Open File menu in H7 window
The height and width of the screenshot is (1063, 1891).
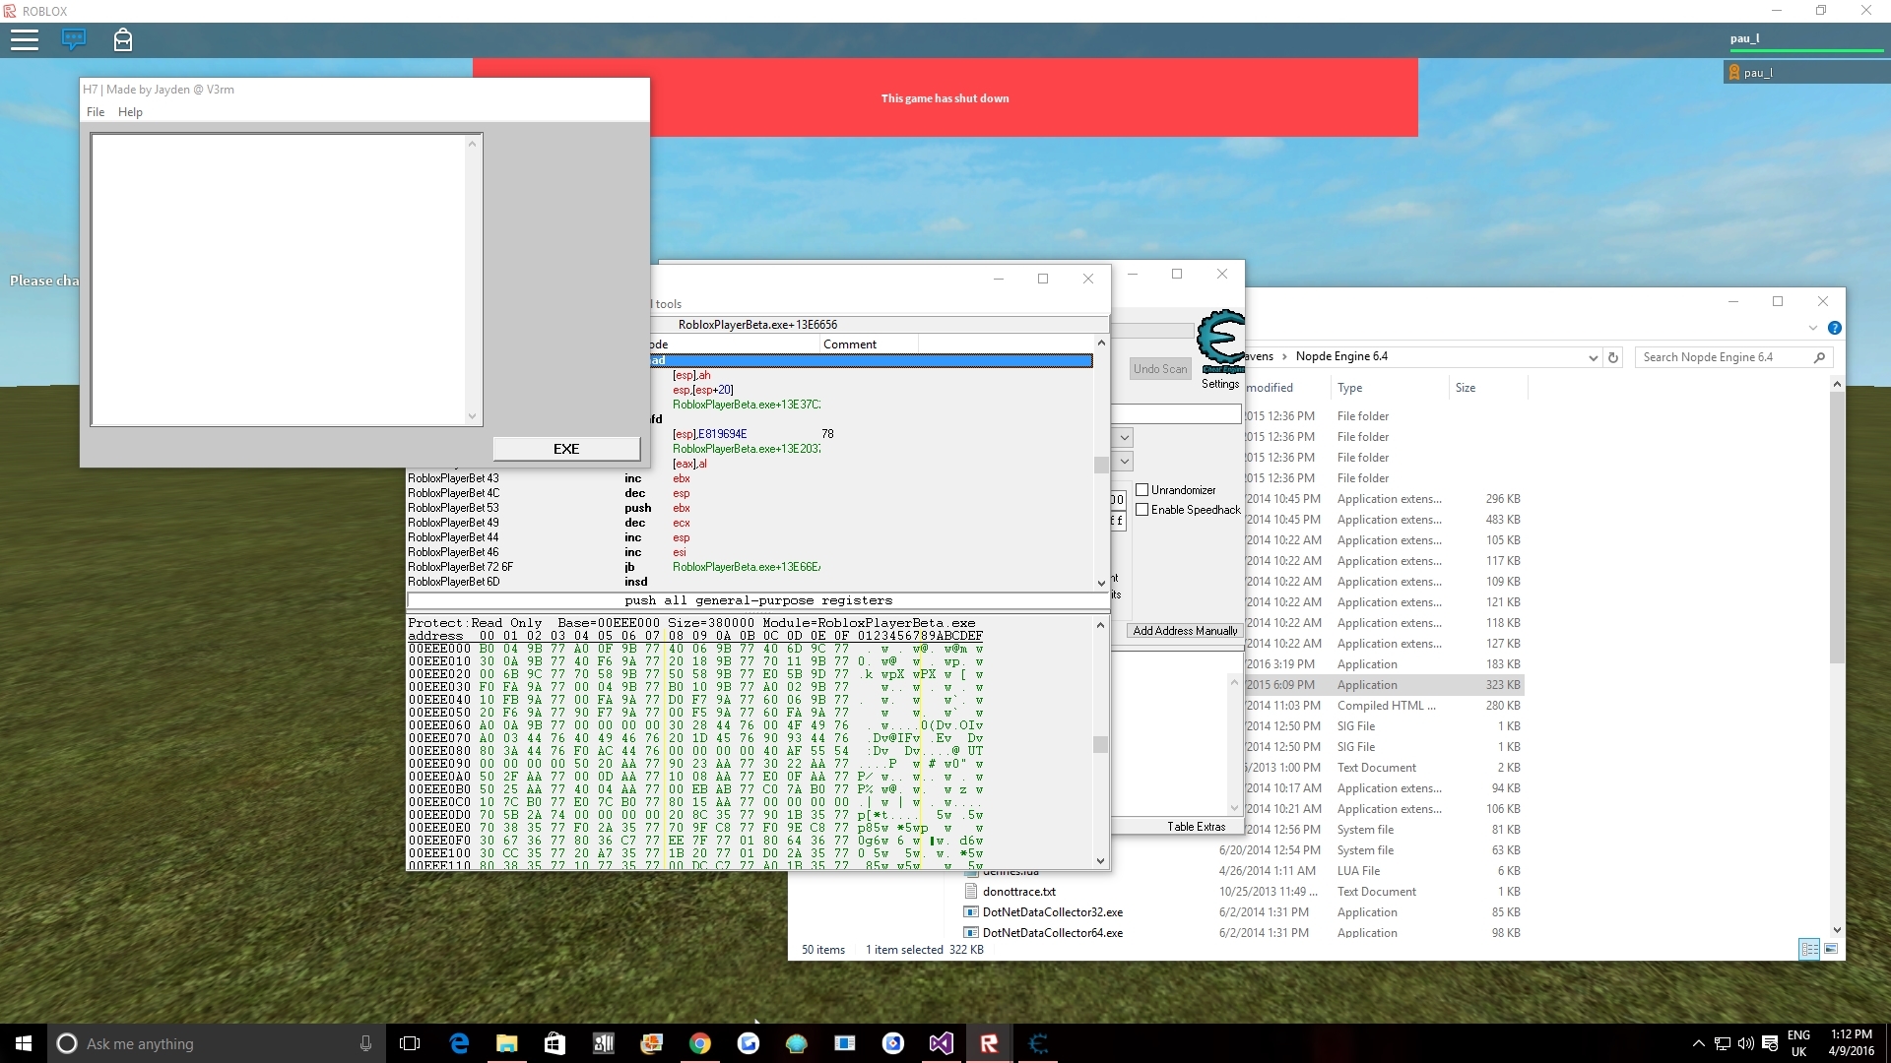(96, 112)
